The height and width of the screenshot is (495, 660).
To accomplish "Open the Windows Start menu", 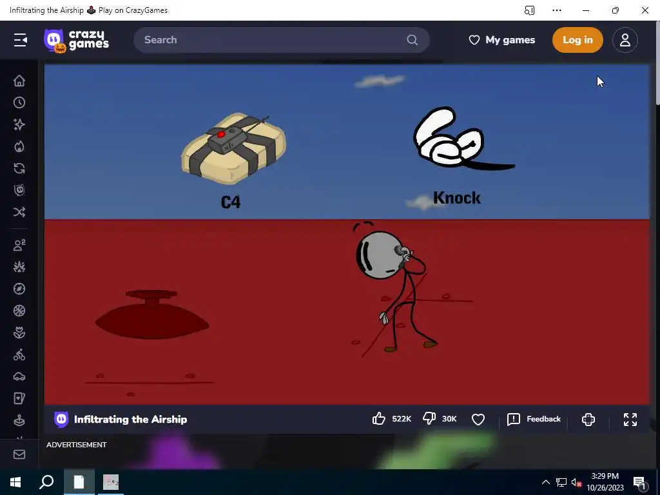I will point(15,482).
